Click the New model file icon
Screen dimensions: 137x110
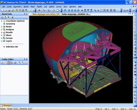click(x=3, y=10)
